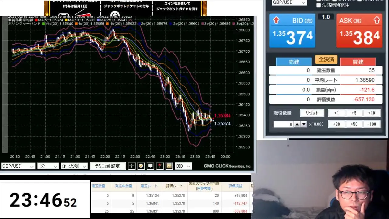Viewport: 389px width, 219px height.
Task: Click the -657,130 valuation loss value
Action: click(x=364, y=99)
